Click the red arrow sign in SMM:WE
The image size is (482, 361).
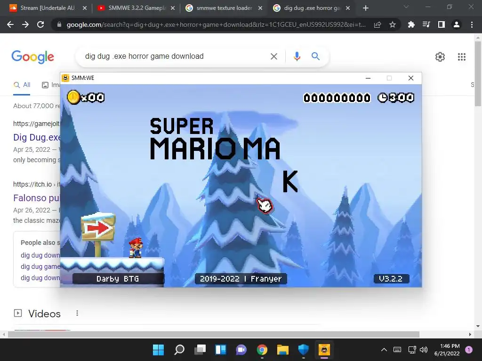point(98,228)
